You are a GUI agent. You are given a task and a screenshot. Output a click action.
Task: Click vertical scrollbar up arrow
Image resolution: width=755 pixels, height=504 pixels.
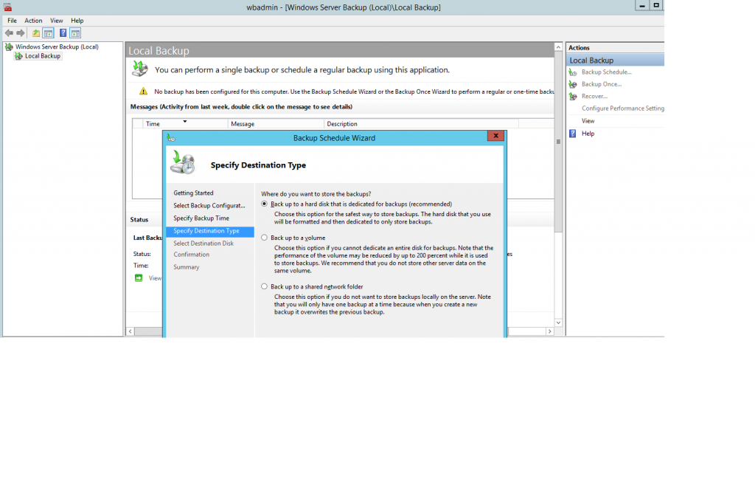[x=559, y=47]
